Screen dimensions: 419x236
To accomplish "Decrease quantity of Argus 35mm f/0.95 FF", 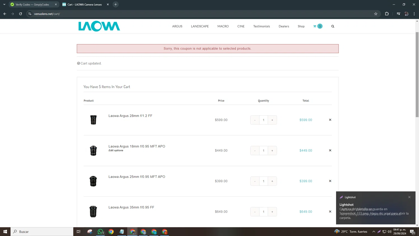I will 255,212.
